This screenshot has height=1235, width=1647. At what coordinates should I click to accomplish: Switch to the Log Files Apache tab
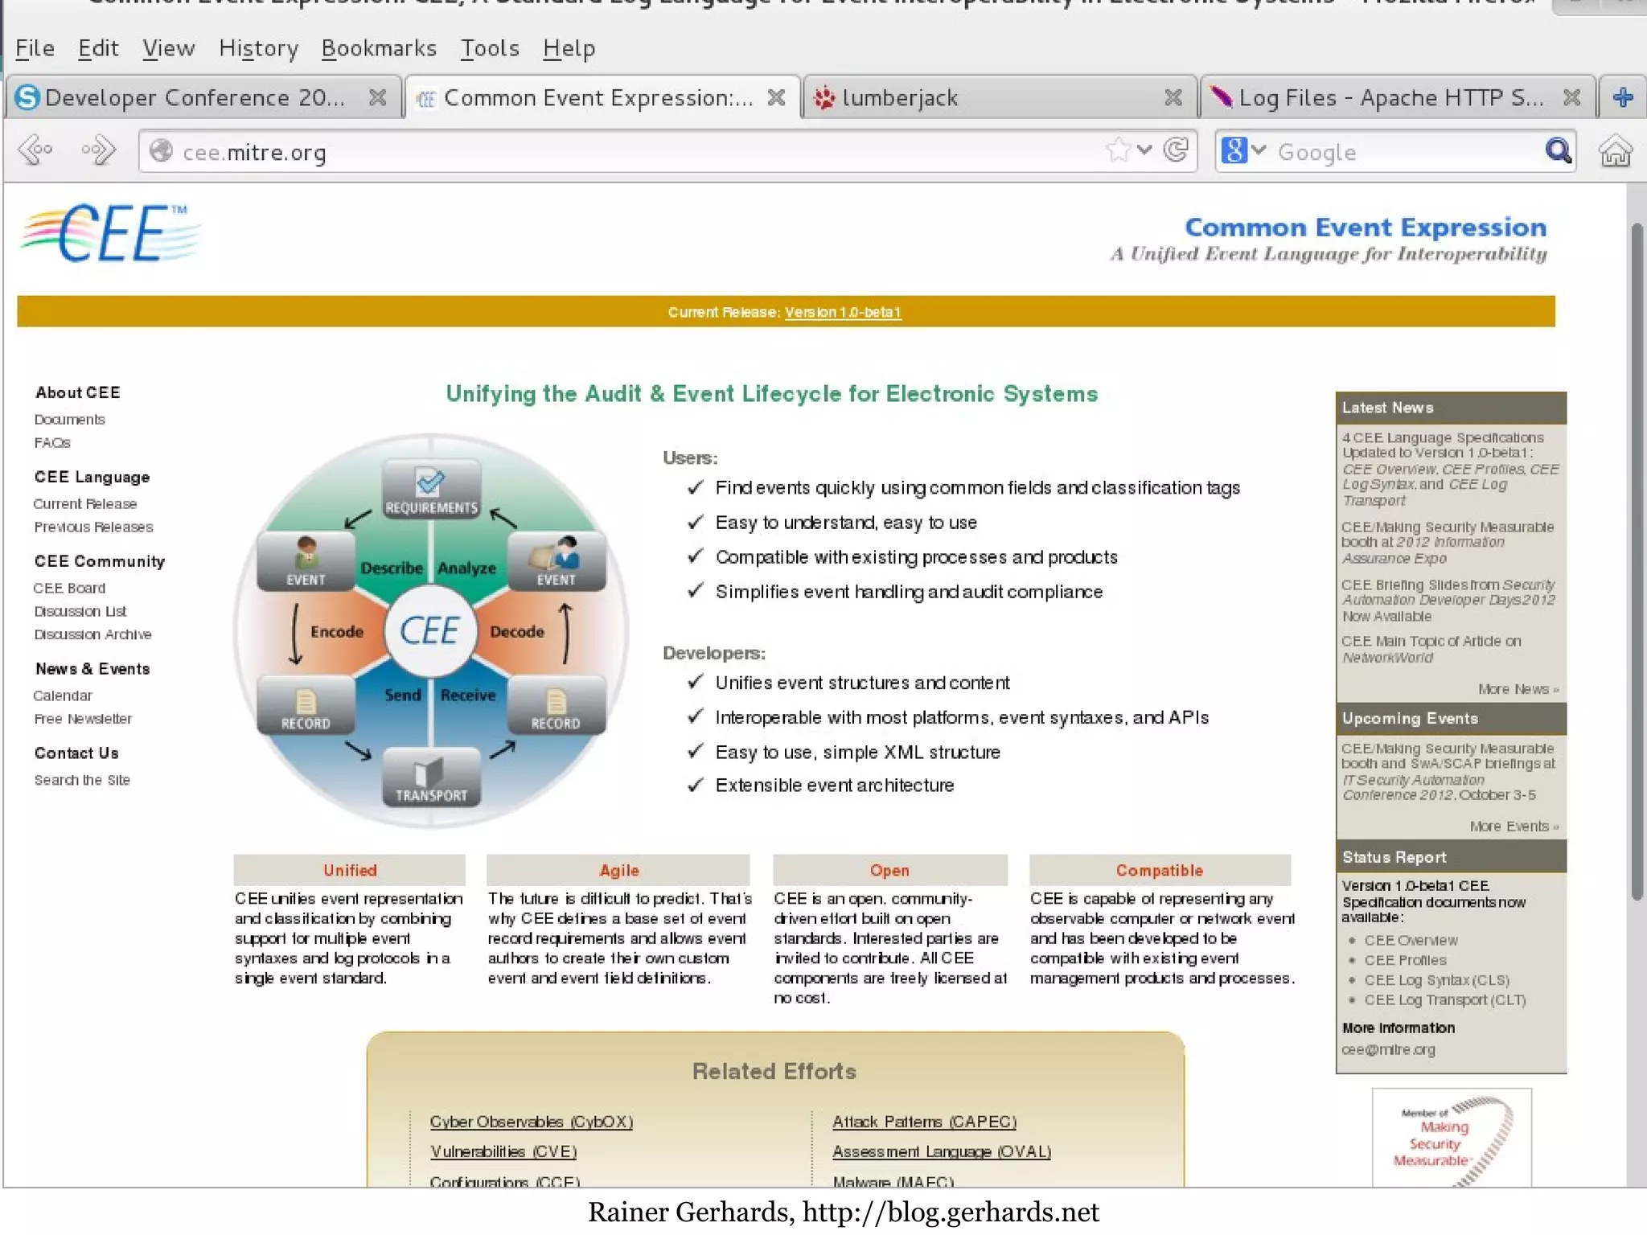(x=1390, y=98)
